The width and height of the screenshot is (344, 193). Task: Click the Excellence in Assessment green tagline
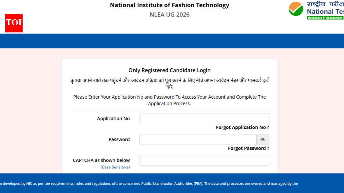[x=325, y=18]
